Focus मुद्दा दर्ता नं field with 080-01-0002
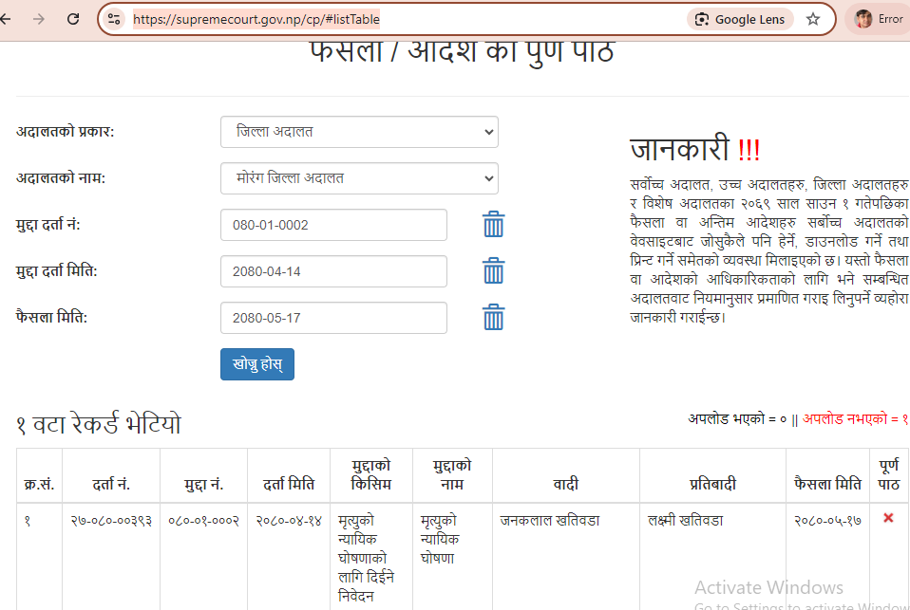This screenshot has width=910, height=610. coord(333,225)
